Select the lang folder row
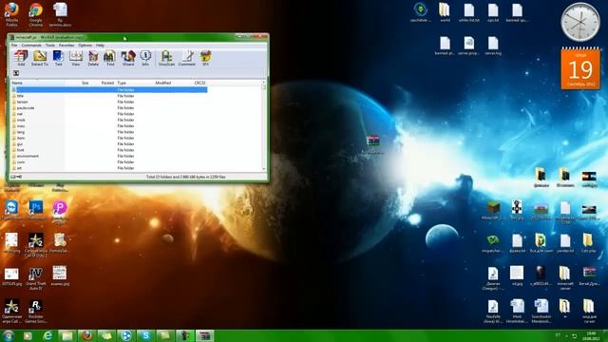The width and height of the screenshot is (608, 342). click(109, 132)
